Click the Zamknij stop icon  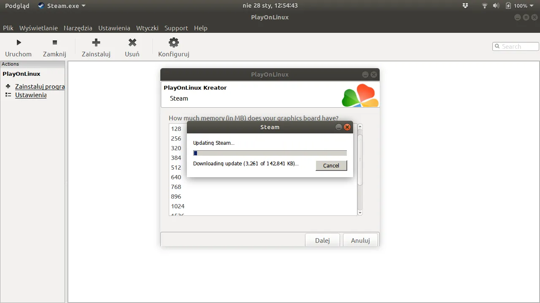point(54,43)
